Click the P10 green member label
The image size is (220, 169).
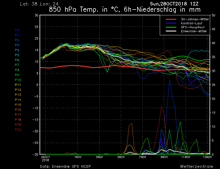pyautogui.click(x=18, y=80)
